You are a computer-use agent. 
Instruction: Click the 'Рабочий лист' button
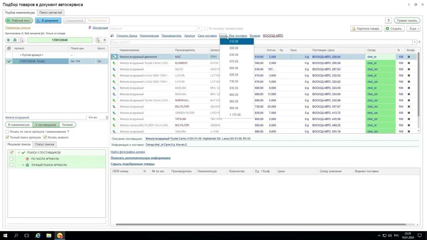click(19, 21)
